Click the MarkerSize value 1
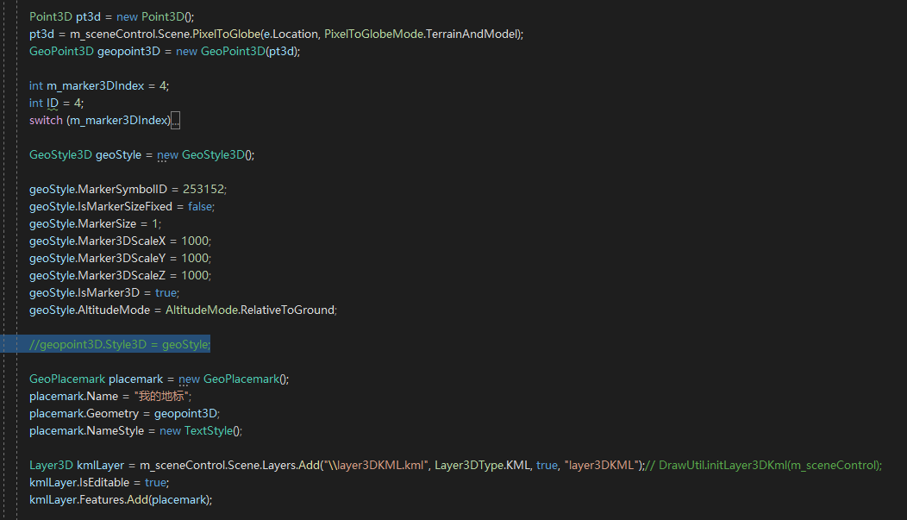 (155, 223)
